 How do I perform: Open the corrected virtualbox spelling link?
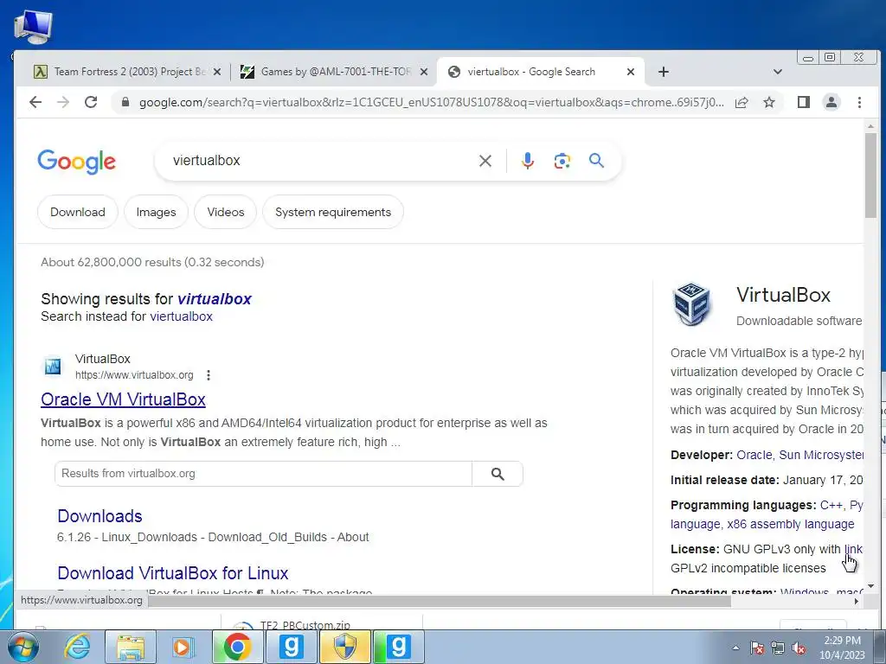pos(215,298)
